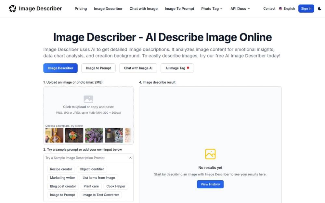325x203 pixels.
Task: Switch to the AI Image Tag tab
Action: coord(177,68)
